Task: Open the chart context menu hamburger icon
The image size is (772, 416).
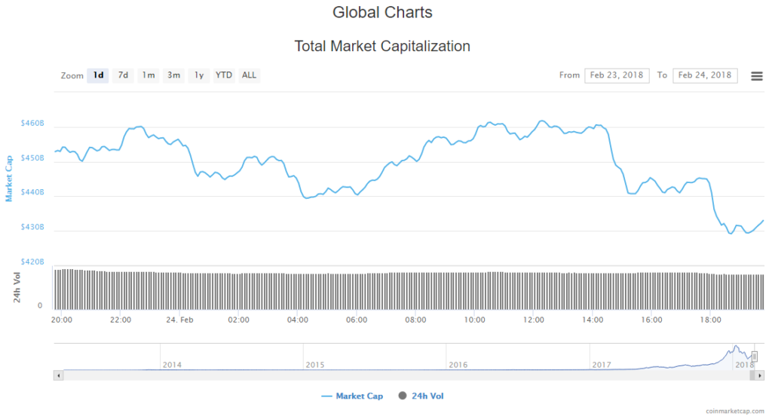Action: click(x=757, y=76)
